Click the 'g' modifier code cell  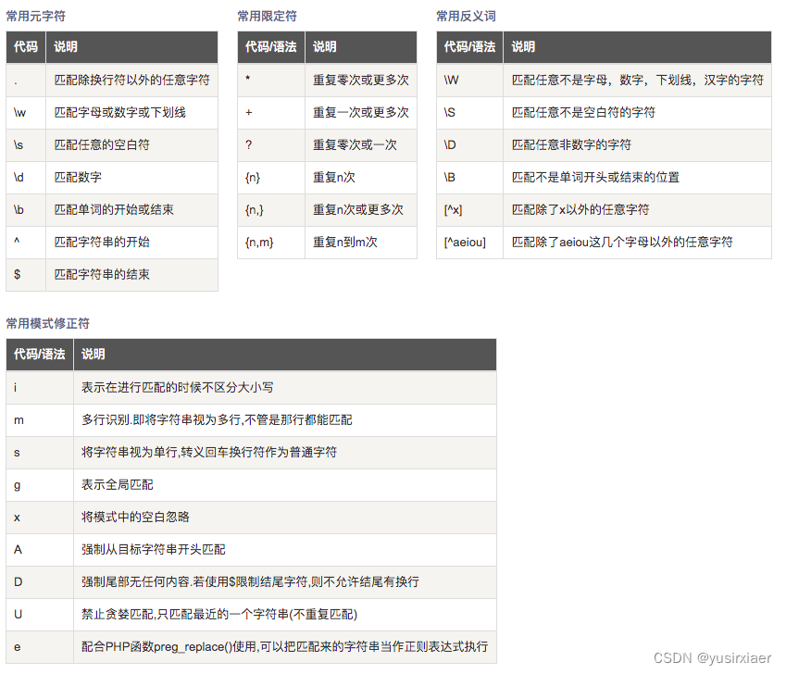click(x=40, y=485)
